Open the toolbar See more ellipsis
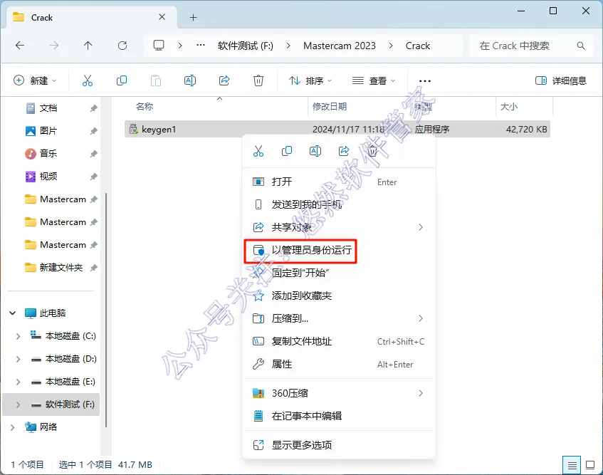 424,80
